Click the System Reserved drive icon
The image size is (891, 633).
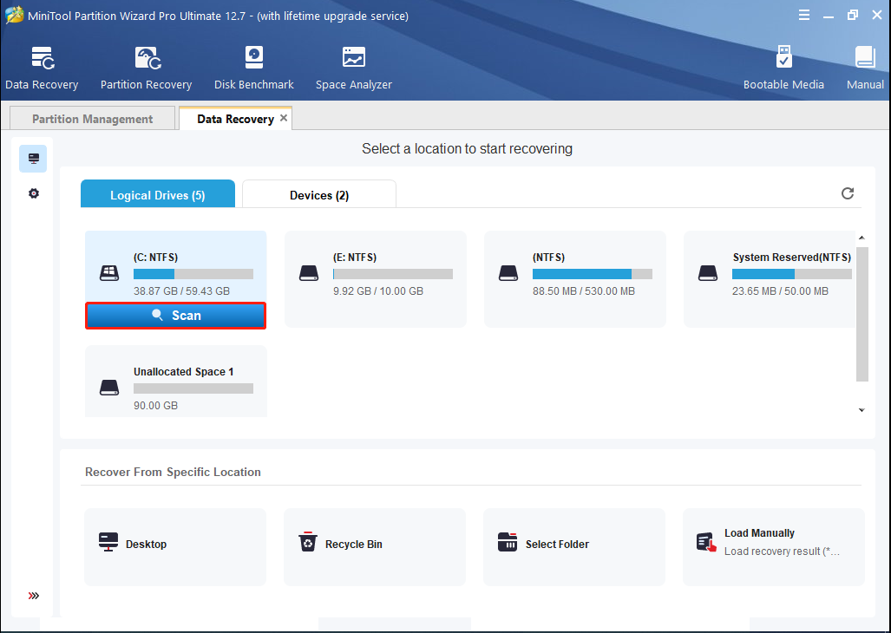click(707, 273)
